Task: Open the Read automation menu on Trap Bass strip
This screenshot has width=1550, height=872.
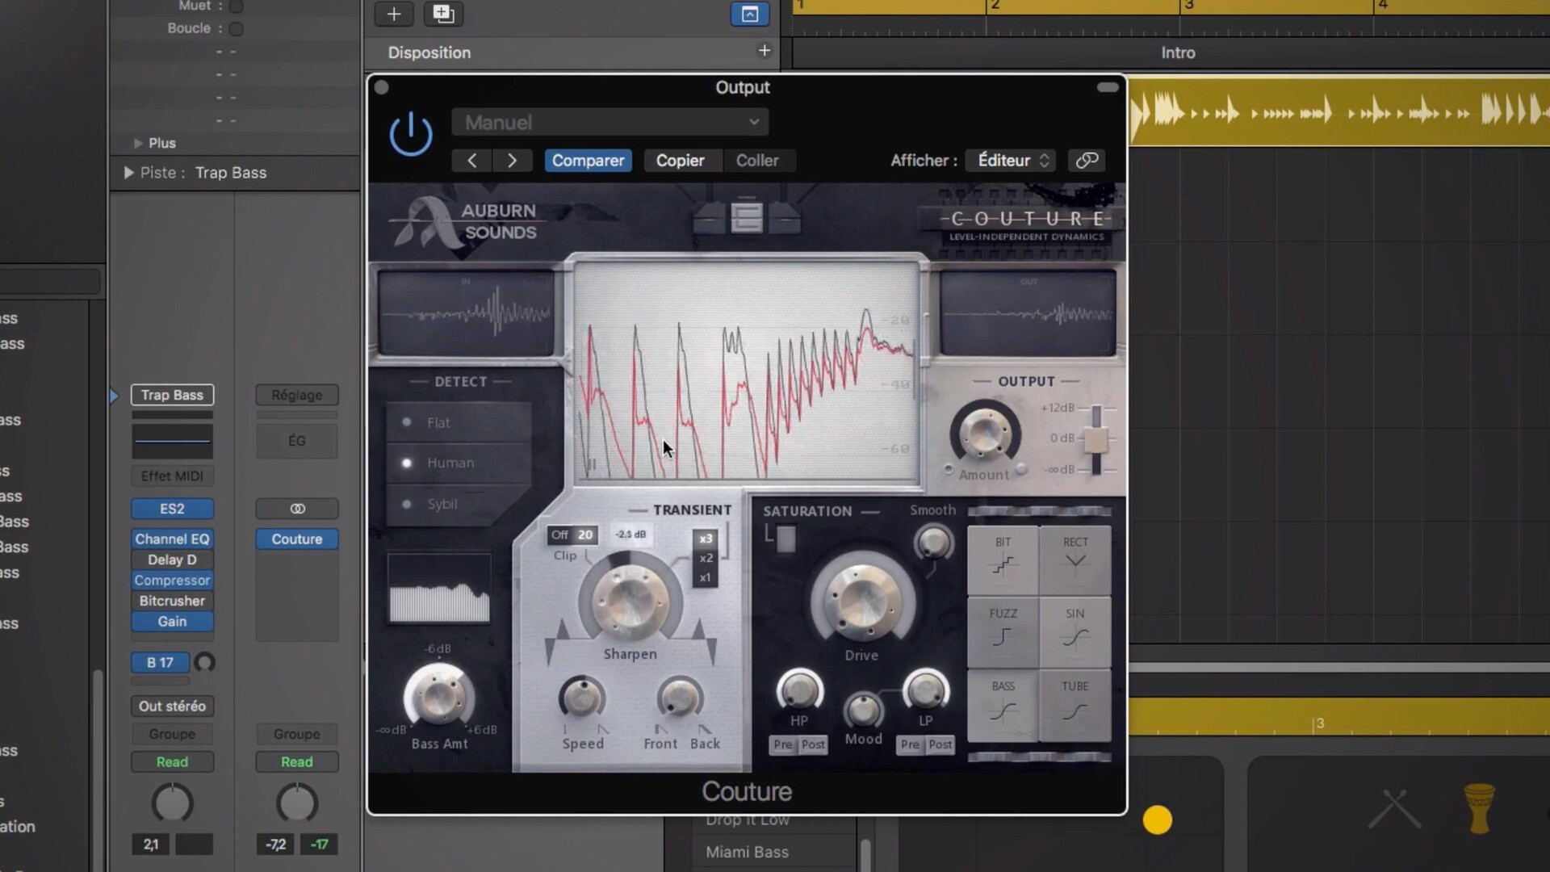Action: pos(172,761)
